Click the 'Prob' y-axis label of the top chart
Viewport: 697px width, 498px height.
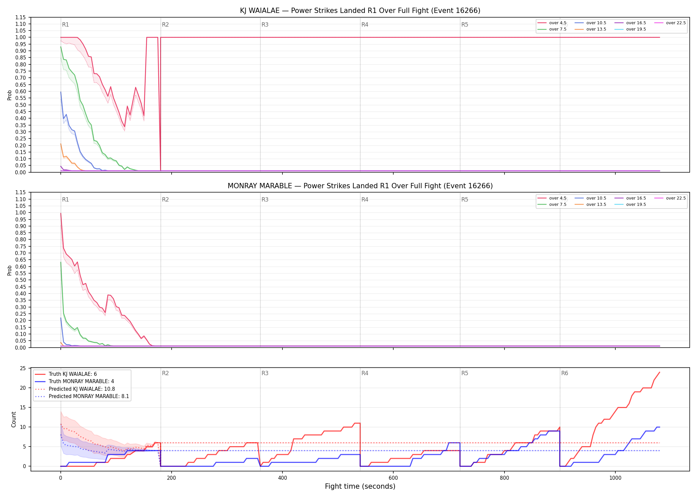[x=10, y=95]
